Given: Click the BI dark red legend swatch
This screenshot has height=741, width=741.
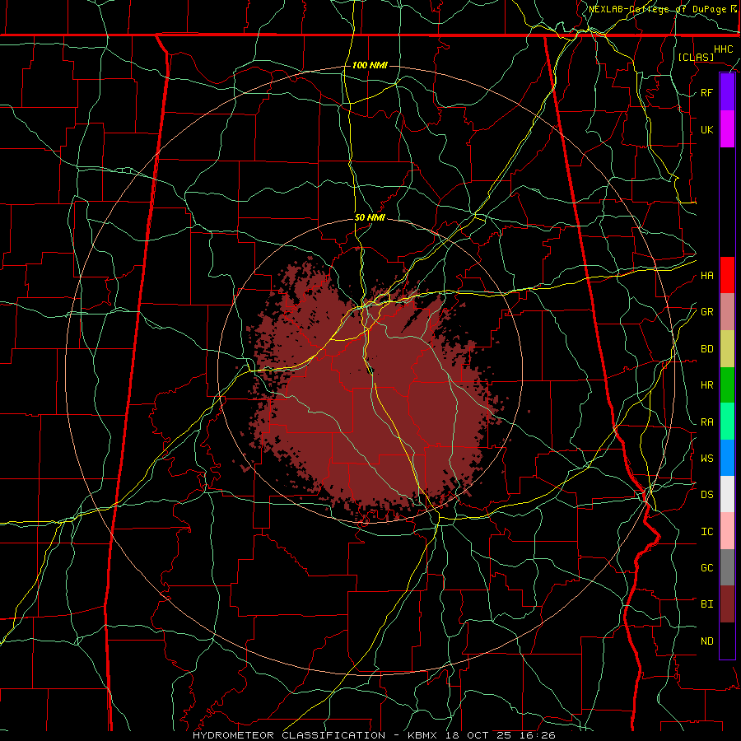Looking at the screenshot, I should tap(727, 604).
